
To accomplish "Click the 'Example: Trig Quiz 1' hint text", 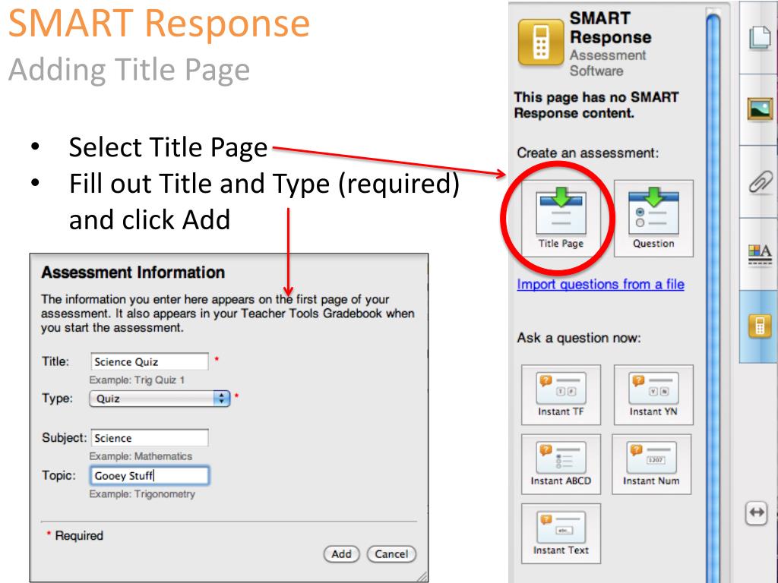I will (137, 380).
